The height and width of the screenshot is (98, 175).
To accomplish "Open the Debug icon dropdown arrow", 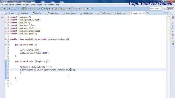I will (40, 8).
